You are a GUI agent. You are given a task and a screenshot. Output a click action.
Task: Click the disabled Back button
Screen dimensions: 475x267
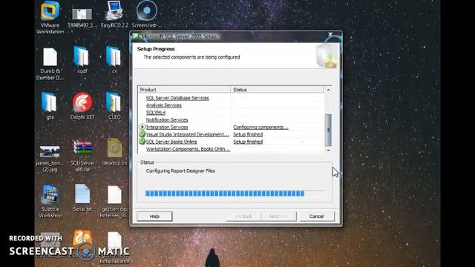click(243, 216)
